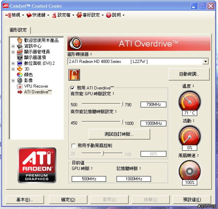Expand the 資訊中心 tree node

(13, 46)
